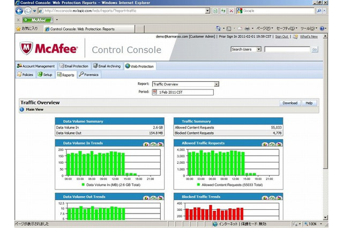343x228 pixels.
Task: Open the search provider dropdown arrow
Action: click(324, 11)
